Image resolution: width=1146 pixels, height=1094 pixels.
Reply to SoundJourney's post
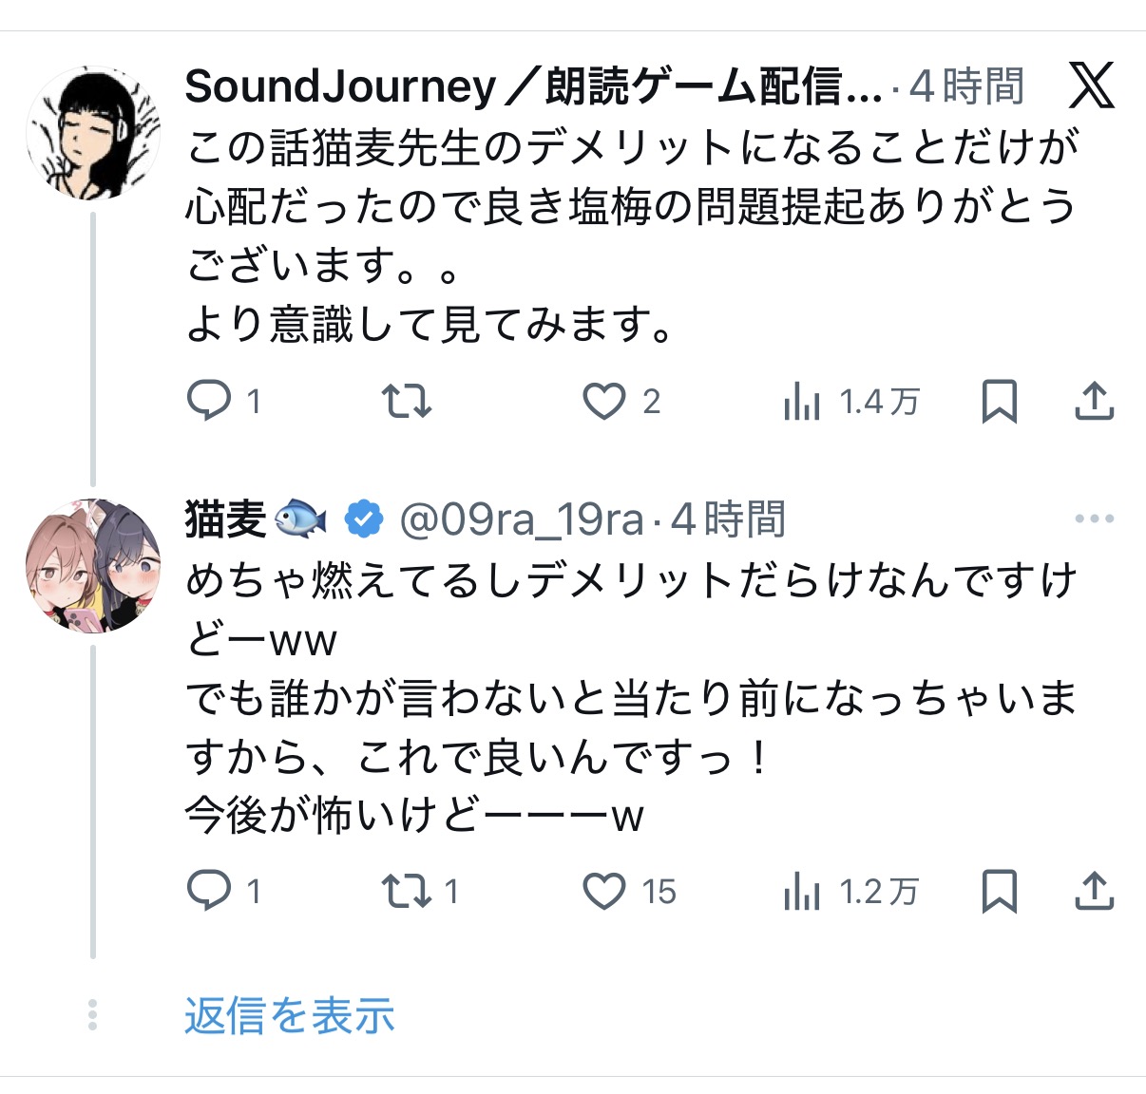[209, 401]
